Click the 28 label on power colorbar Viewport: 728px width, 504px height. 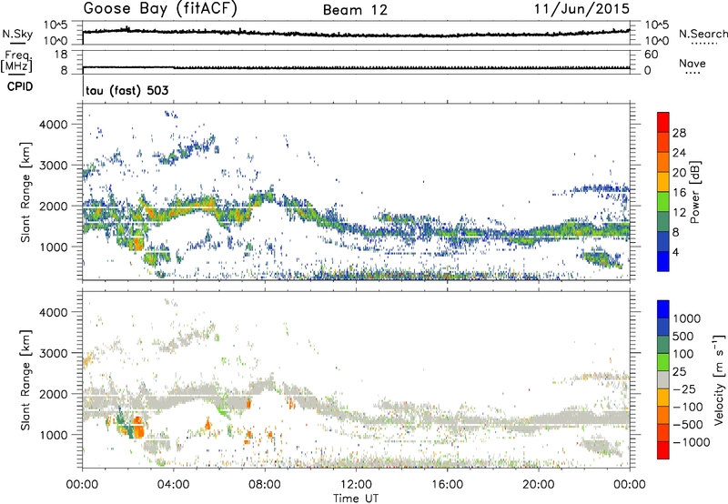coord(679,133)
